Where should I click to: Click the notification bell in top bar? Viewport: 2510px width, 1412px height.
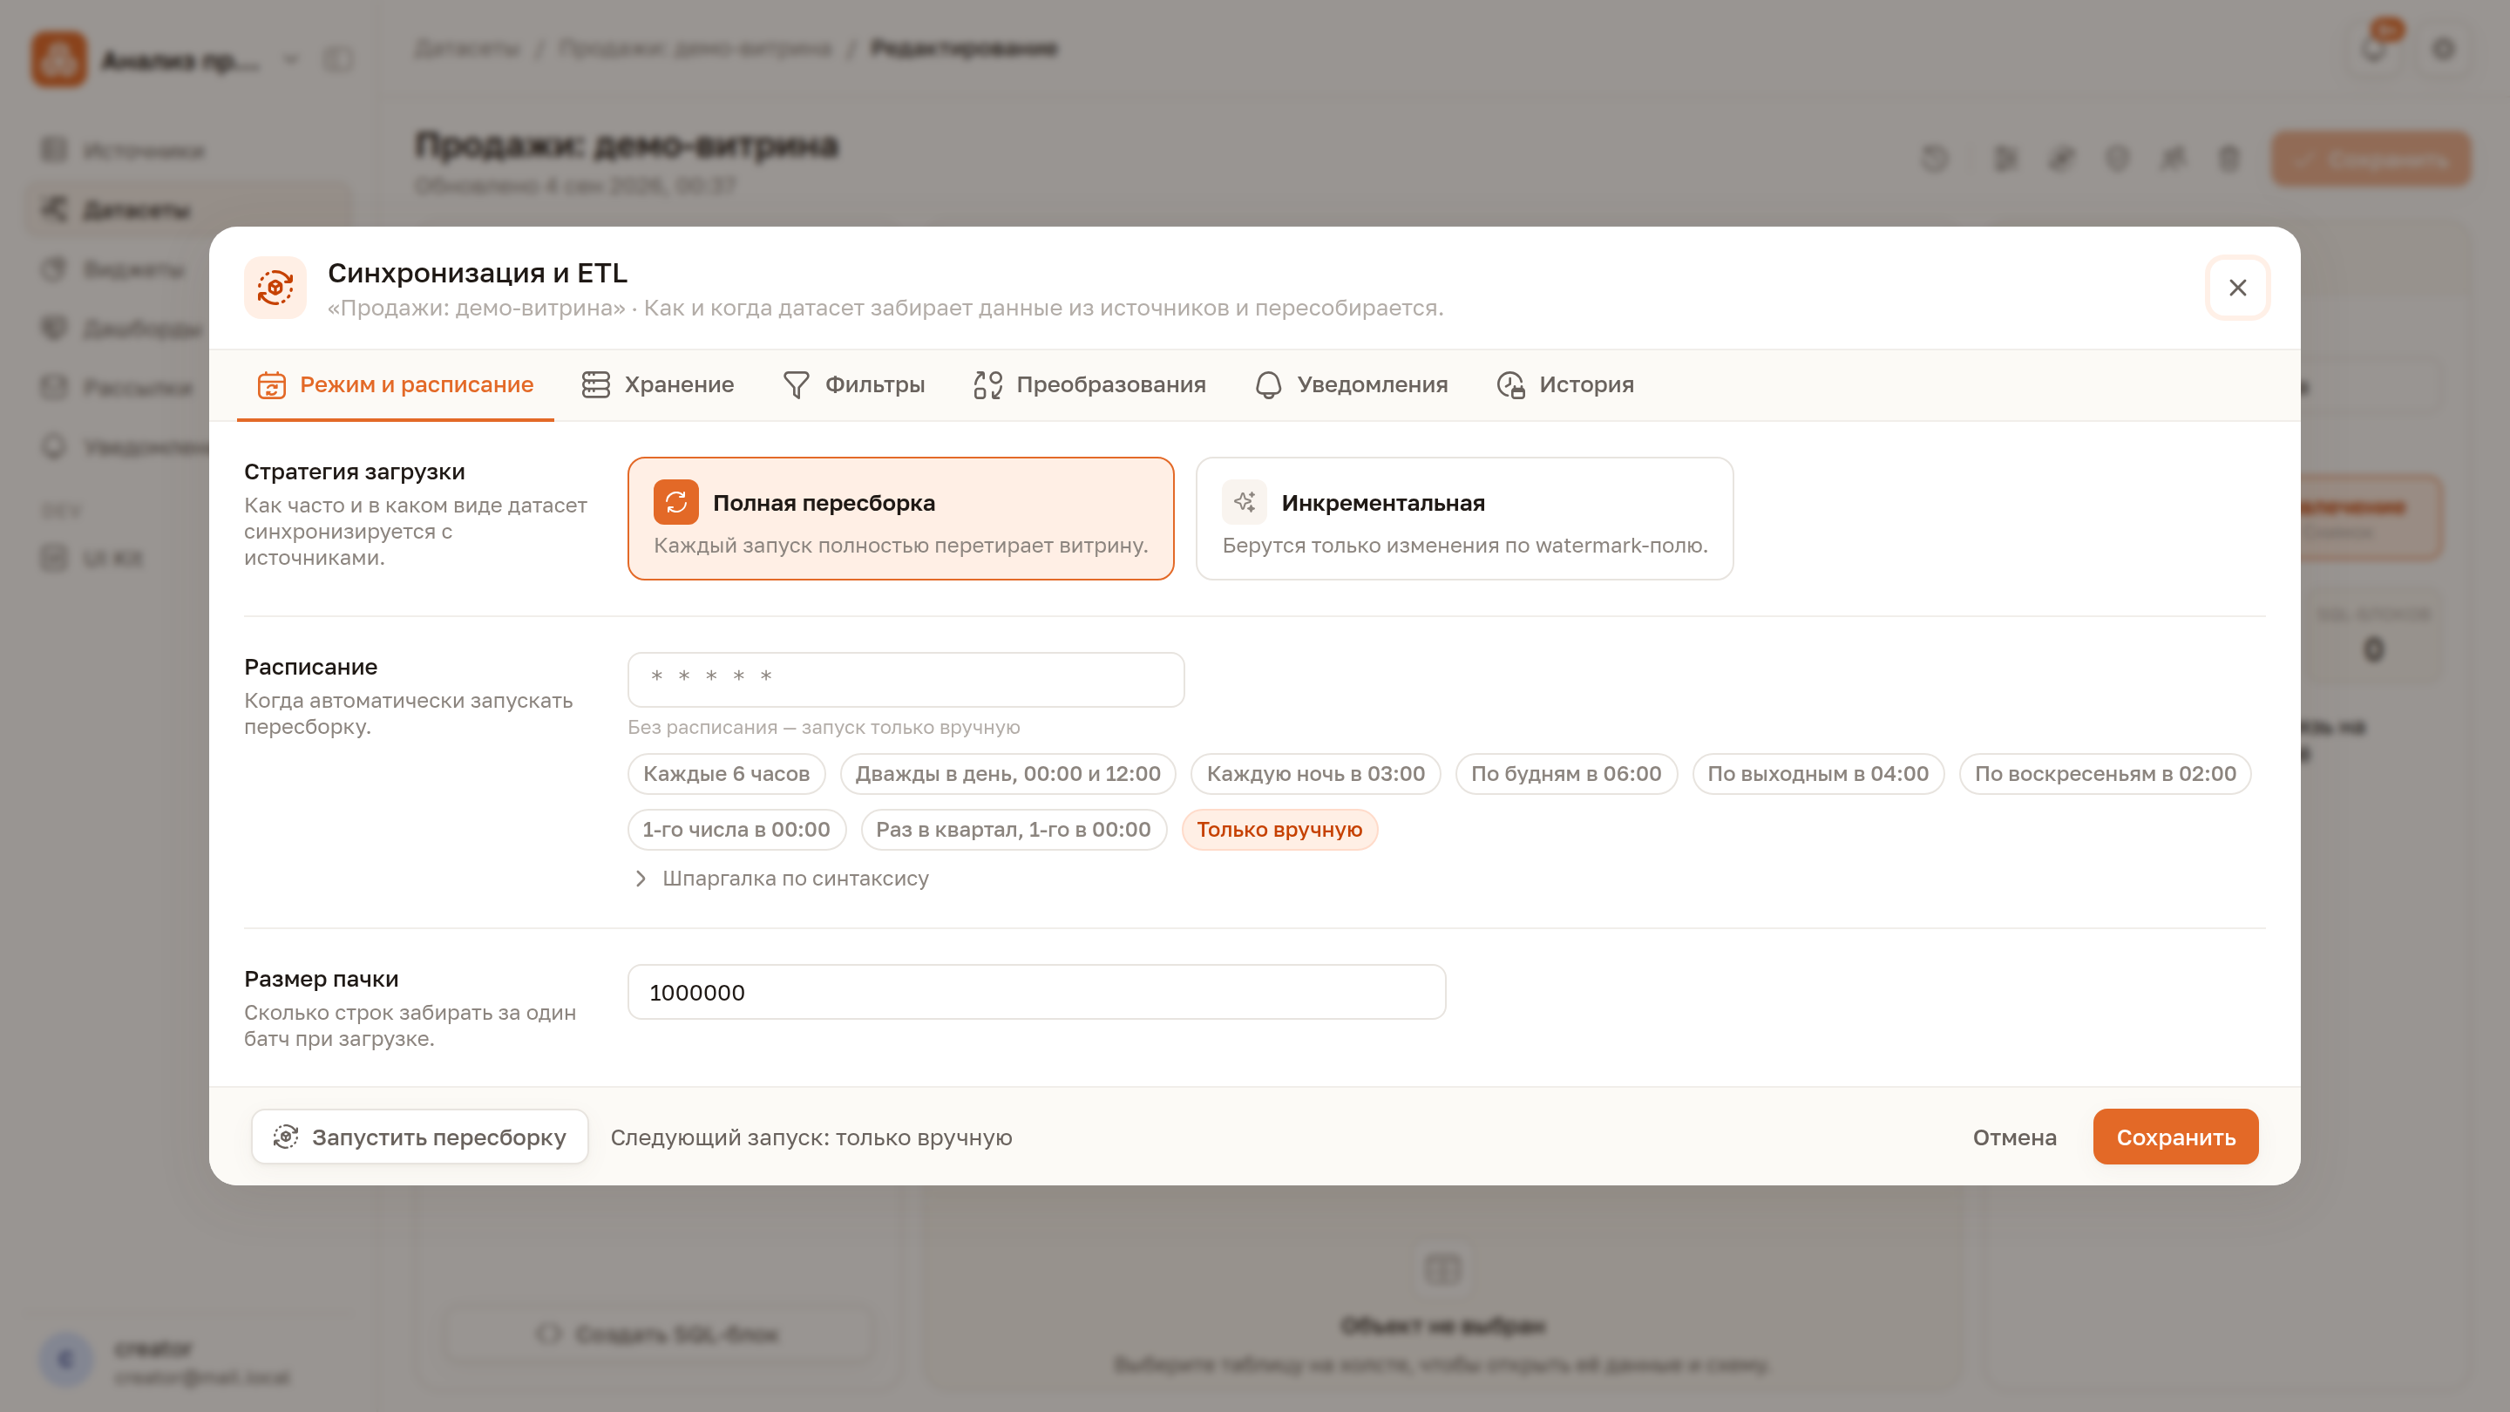coord(2373,50)
